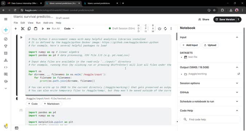Image resolution: width=246 pixels, height=131 pixels.
Task: Refresh the output folder listing
Action: [239, 74]
